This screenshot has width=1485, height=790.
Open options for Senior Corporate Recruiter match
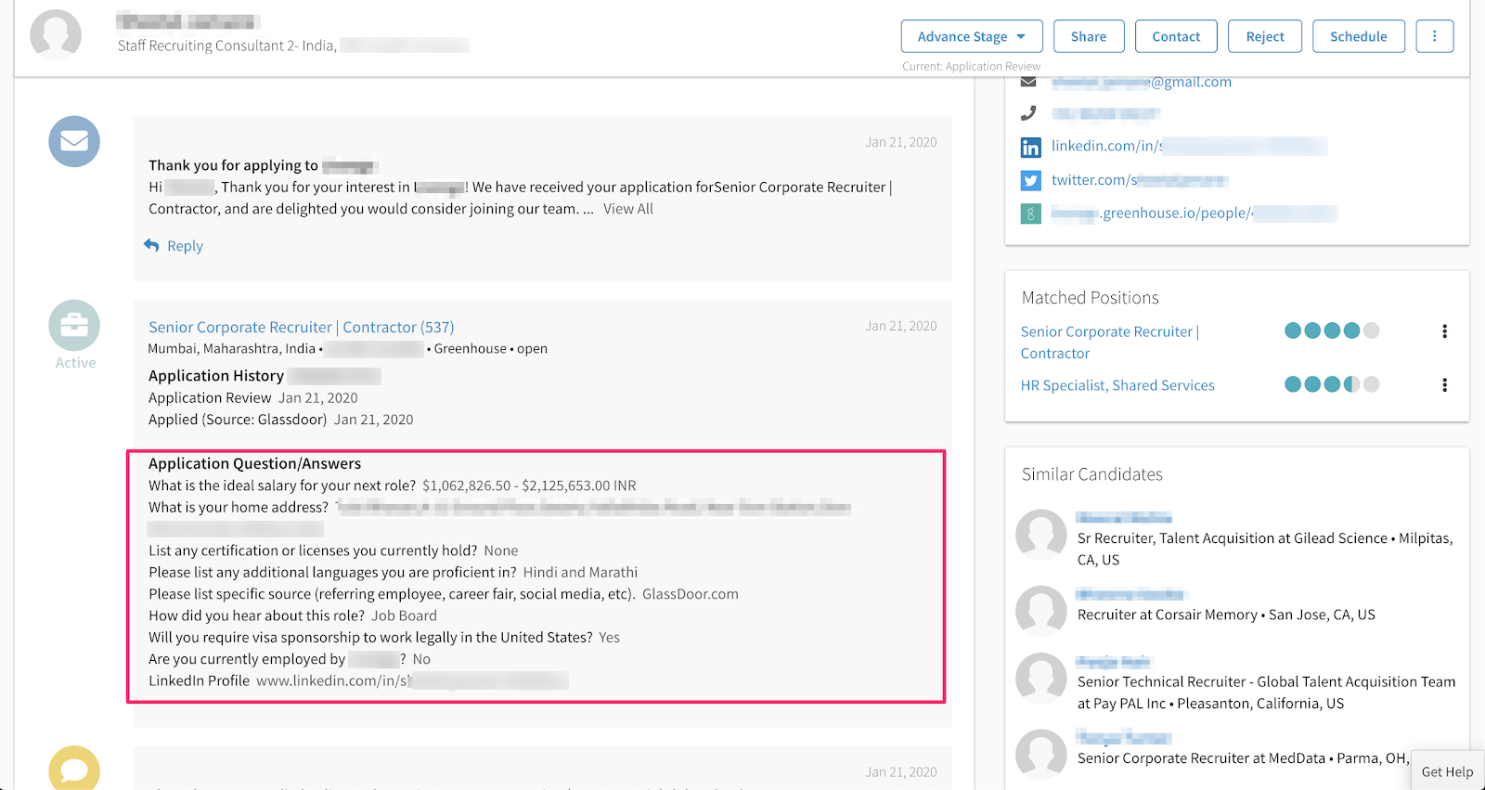(x=1444, y=331)
